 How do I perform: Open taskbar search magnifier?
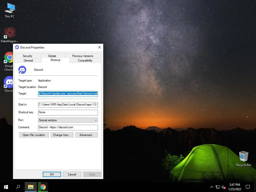(x=18, y=187)
